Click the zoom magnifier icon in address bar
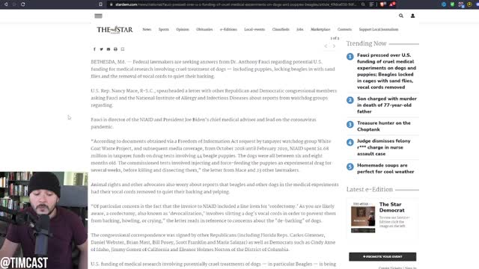 coord(363,4)
